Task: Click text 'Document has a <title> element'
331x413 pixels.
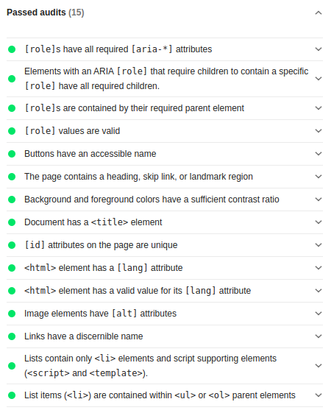Action: tap(93, 222)
